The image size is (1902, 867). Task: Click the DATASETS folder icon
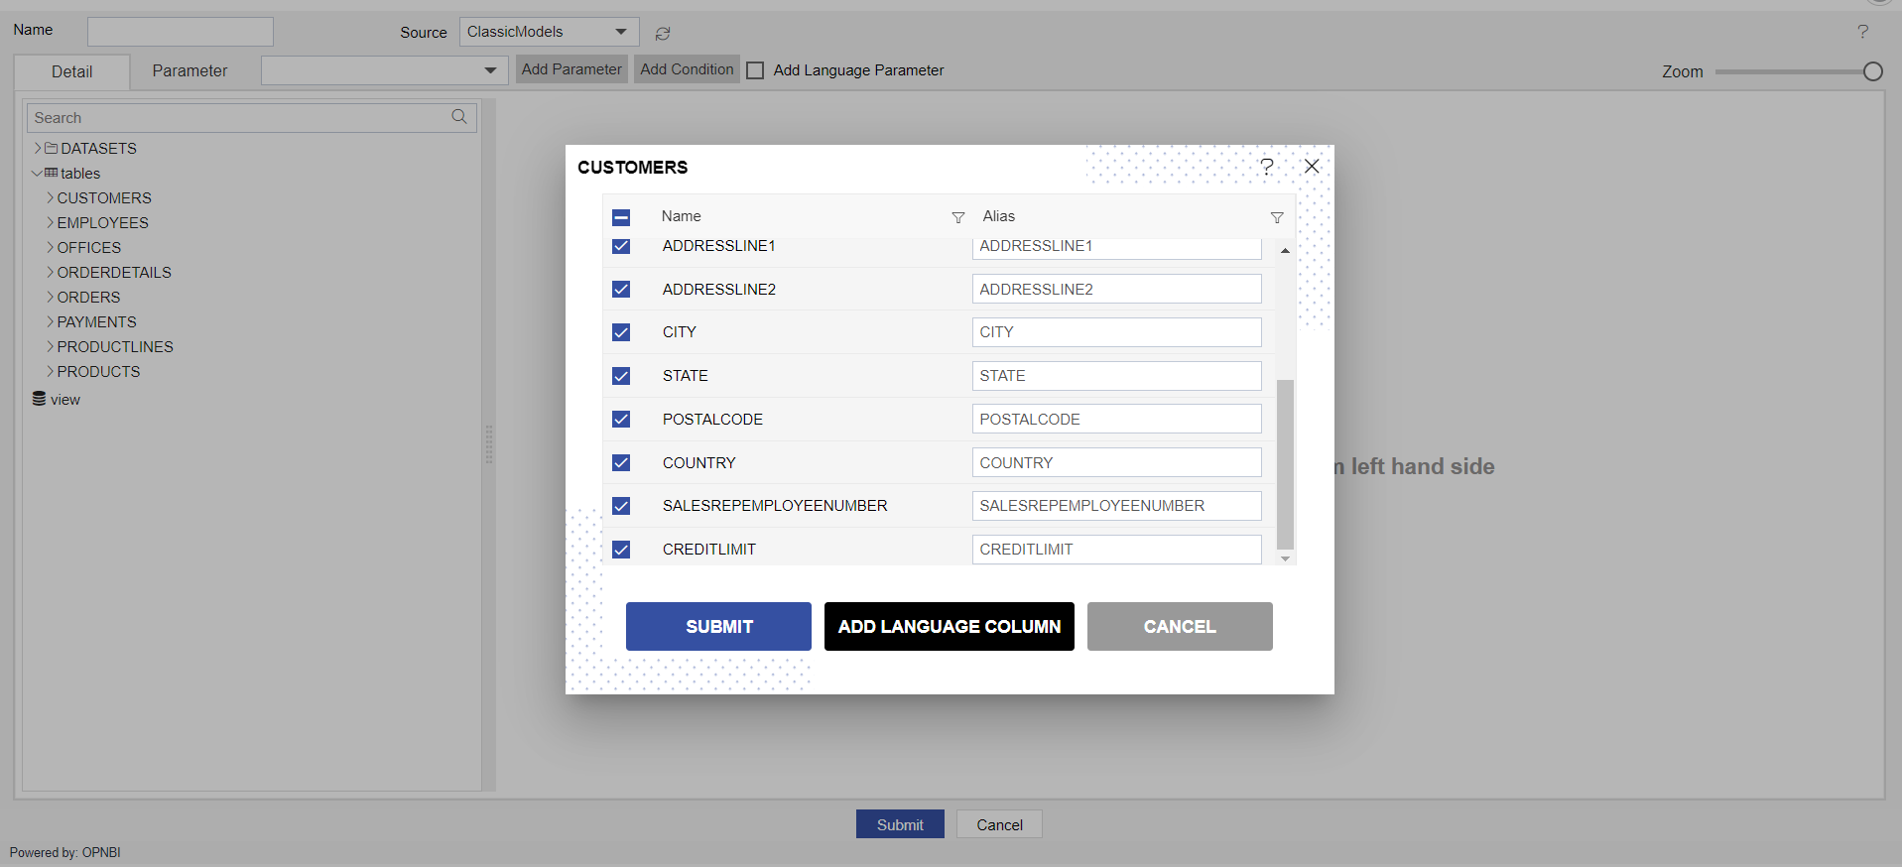(51, 148)
